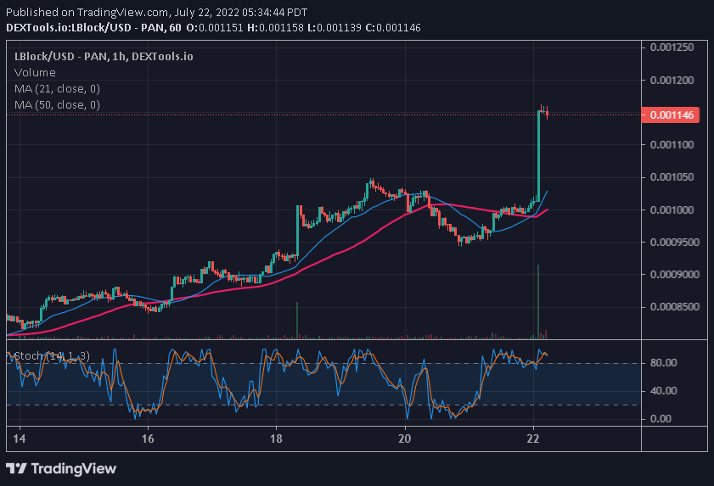Image resolution: width=714 pixels, height=486 pixels.
Task: Click date marker 16 on time axis
Action: [x=148, y=439]
